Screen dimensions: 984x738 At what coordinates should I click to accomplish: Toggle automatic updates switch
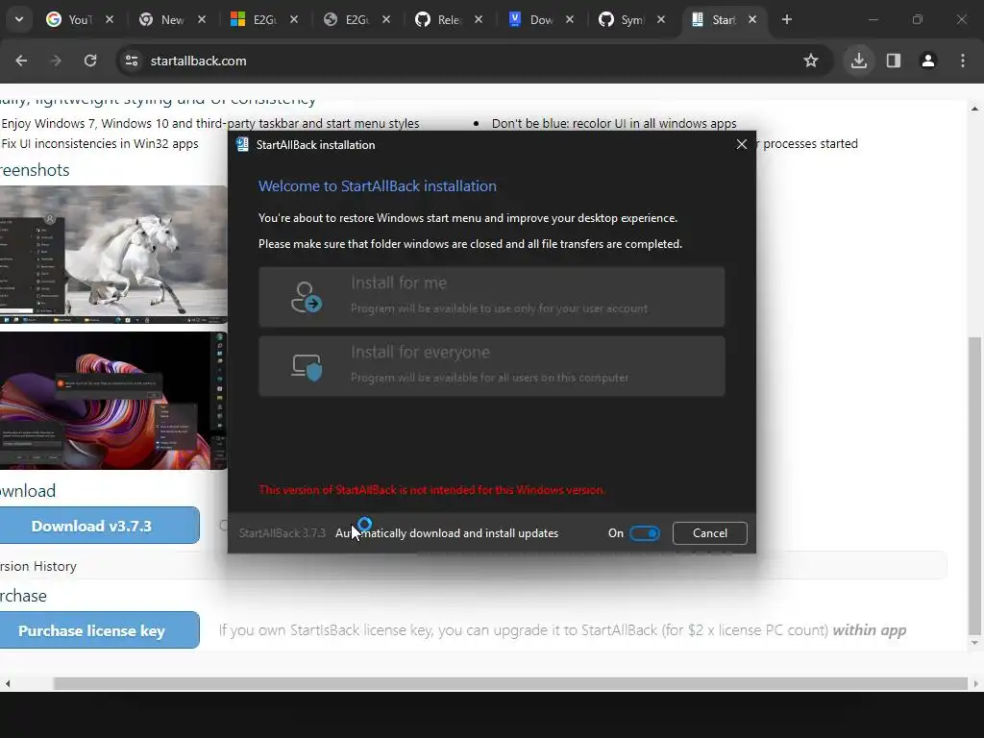pyautogui.click(x=645, y=533)
